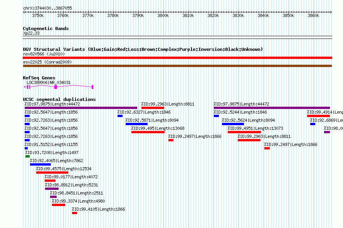The width and height of the screenshot is (343, 228).
Task: Click the %ID:99.0177|Length:4072 duplication label
Action: (x=71, y=177)
